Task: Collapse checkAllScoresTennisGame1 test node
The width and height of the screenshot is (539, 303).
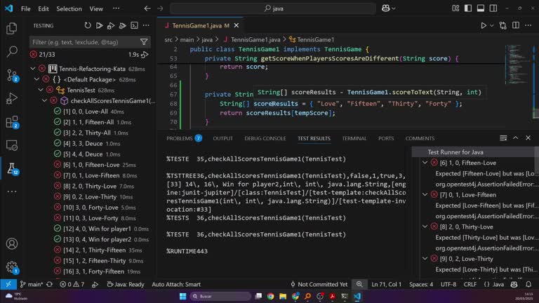Action: pyautogui.click(x=45, y=101)
